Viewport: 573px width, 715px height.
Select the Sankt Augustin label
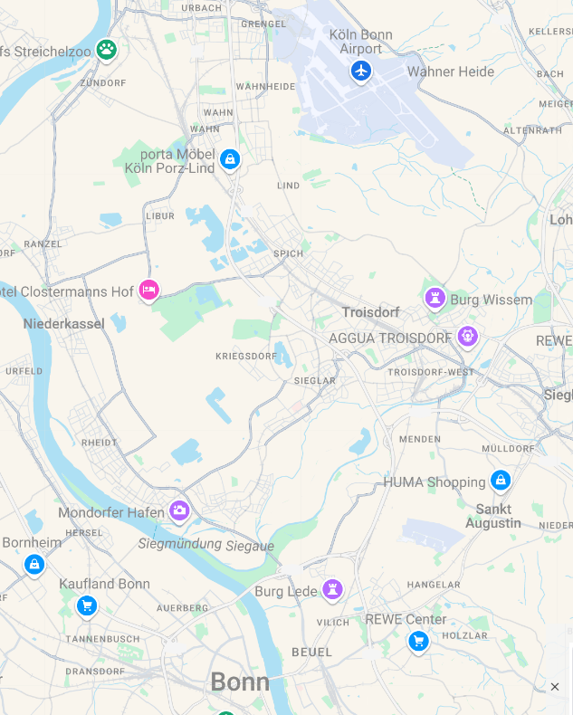[x=493, y=516]
